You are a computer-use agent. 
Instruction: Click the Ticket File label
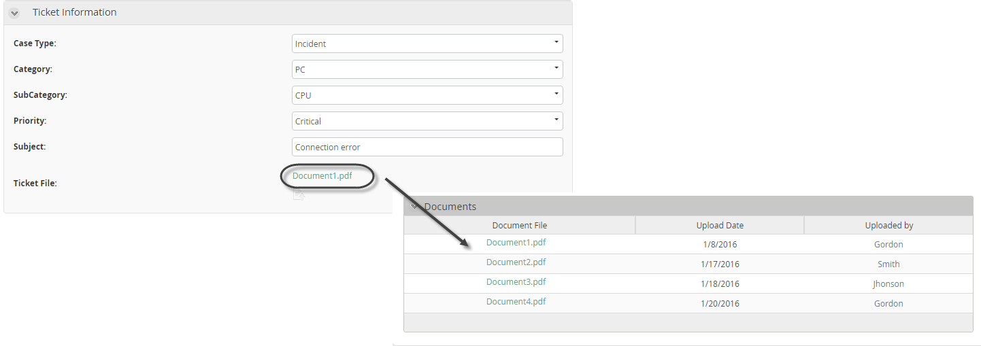(35, 184)
